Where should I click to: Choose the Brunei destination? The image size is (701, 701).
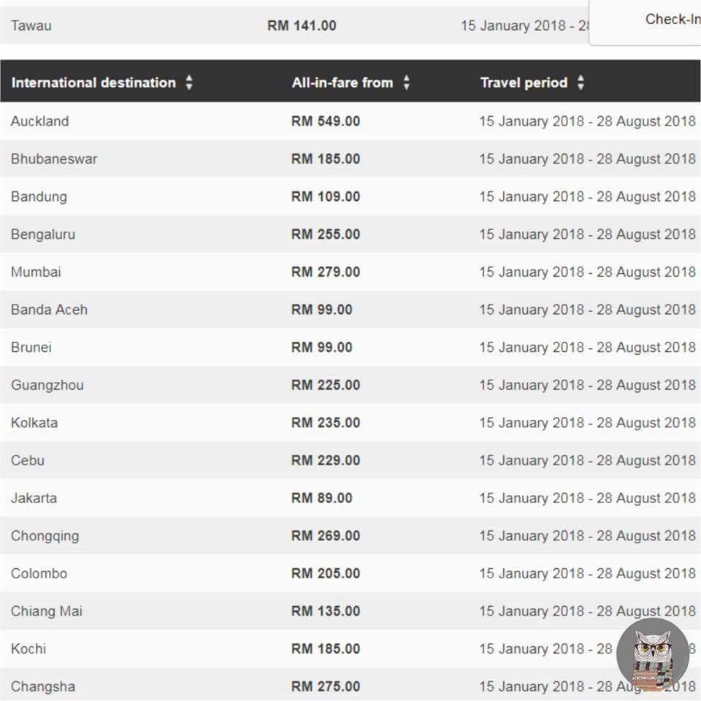coord(31,348)
